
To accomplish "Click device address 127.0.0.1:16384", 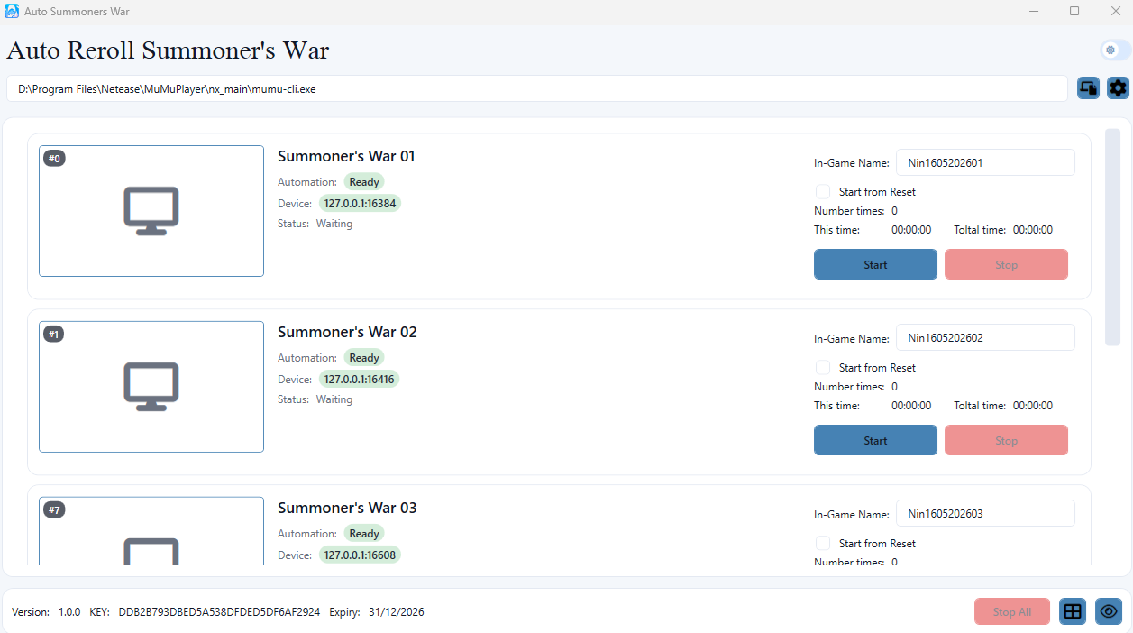I will (x=360, y=204).
